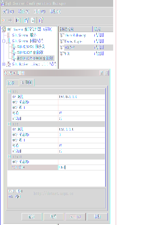Image resolution: width=151 pixels, height=225 pixels.
Task: Click the Protocol Name column header
Action: pyautogui.click(x=76, y=29)
